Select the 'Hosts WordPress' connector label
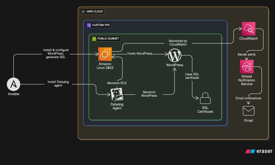 click(140, 54)
